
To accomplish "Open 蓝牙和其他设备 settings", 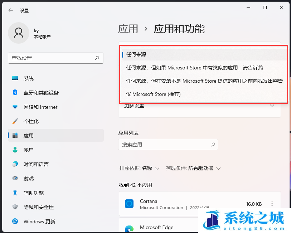I will [x=41, y=93].
